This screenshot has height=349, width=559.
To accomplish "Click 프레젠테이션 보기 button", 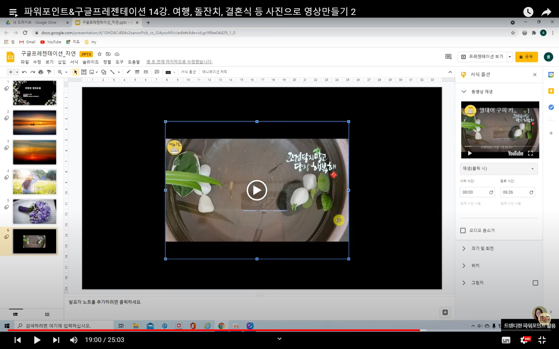I will click(482, 57).
